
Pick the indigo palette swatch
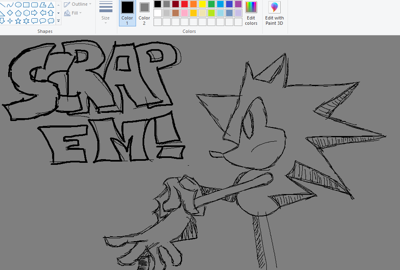point(229,4)
